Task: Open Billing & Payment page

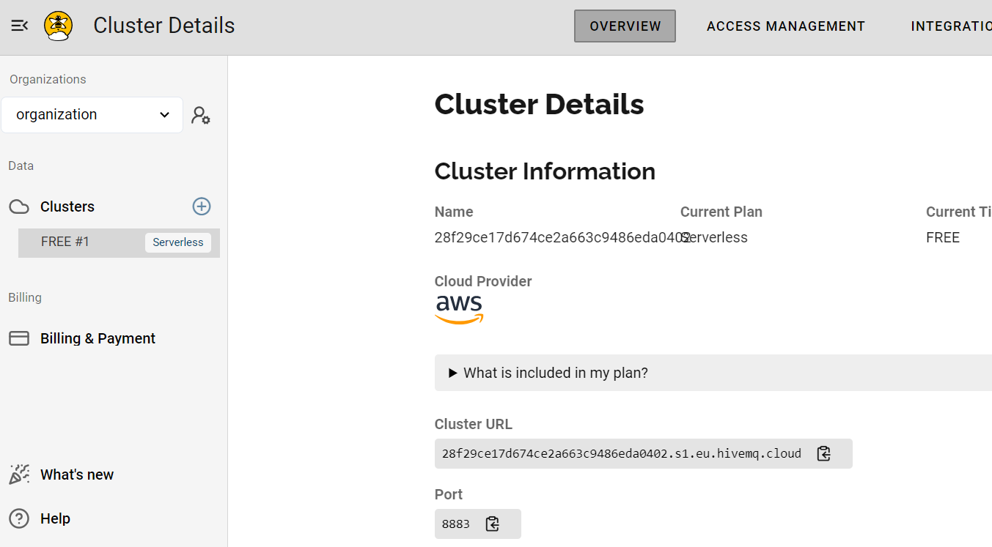Action: tap(98, 338)
